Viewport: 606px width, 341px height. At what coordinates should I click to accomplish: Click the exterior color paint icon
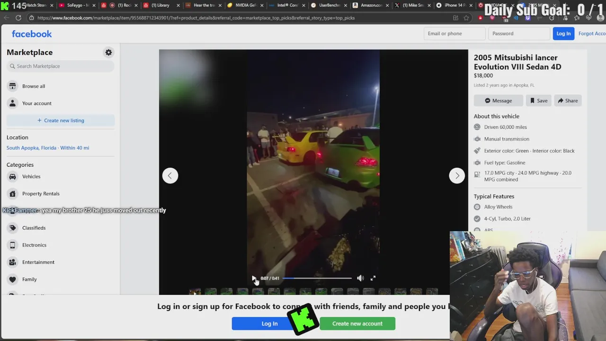[x=477, y=151]
